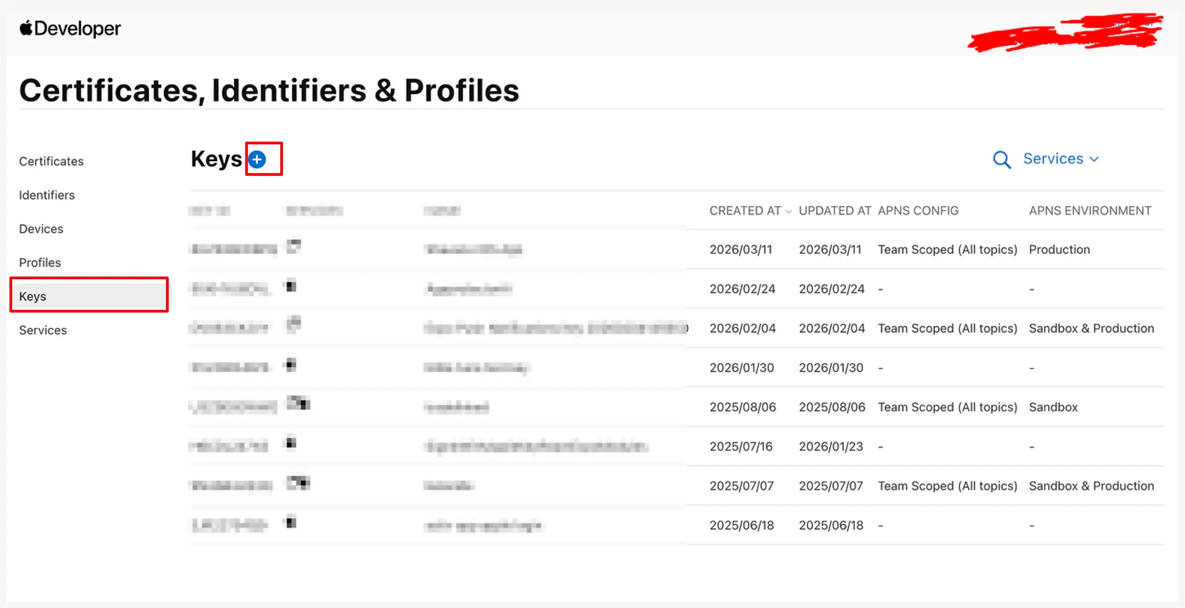This screenshot has height=608, width=1185.
Task: Open search with the magnifier icon
Action: tap(1002, 160)
